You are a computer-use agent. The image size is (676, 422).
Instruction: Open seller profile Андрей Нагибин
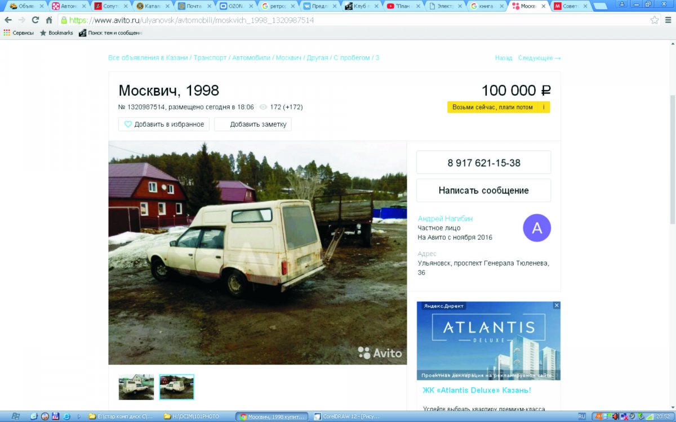pos(445,219)
